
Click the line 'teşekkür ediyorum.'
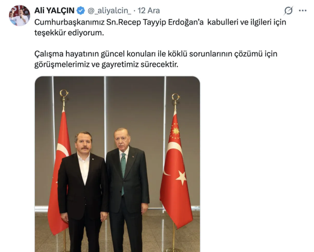[69, 33]
